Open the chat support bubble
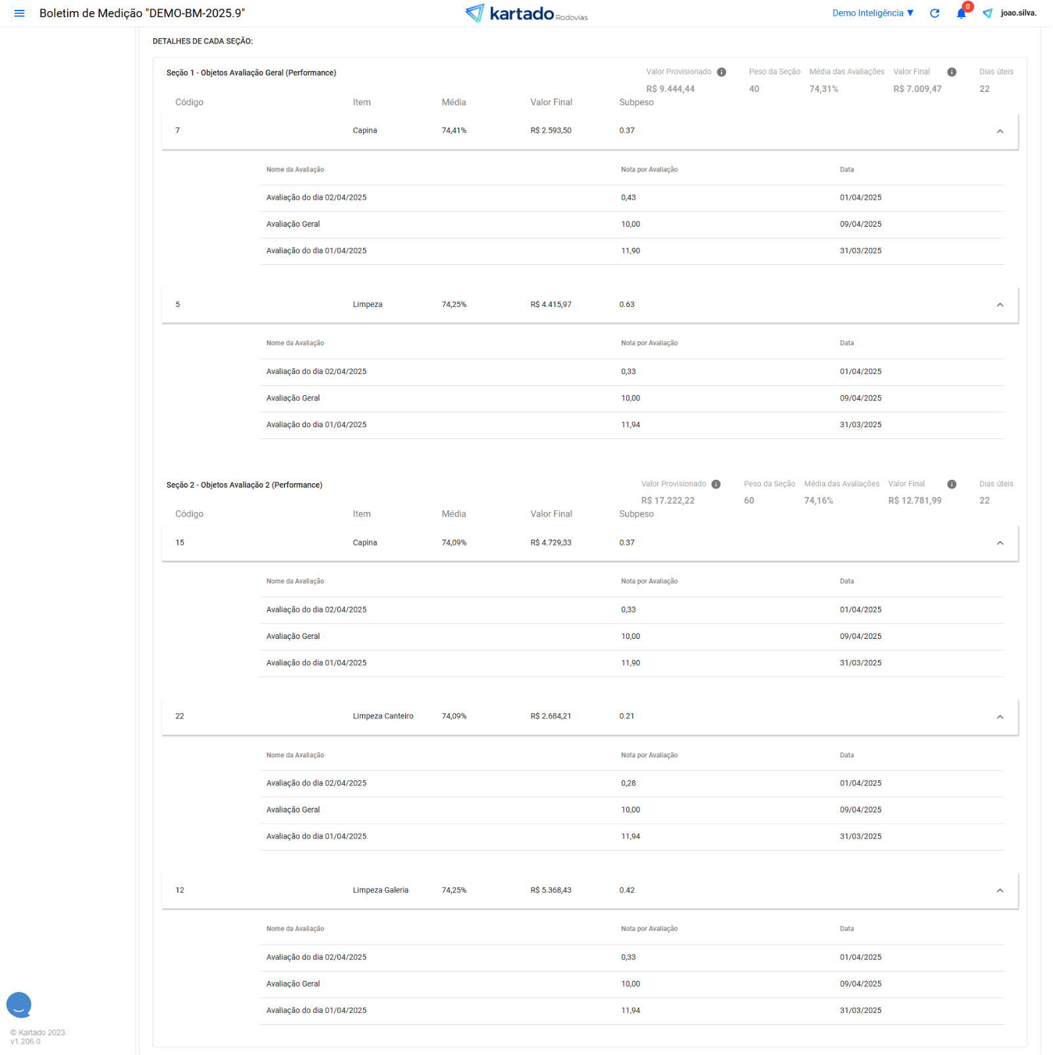Screen dimensions: 1053x1055 (x=19, y=1004)
